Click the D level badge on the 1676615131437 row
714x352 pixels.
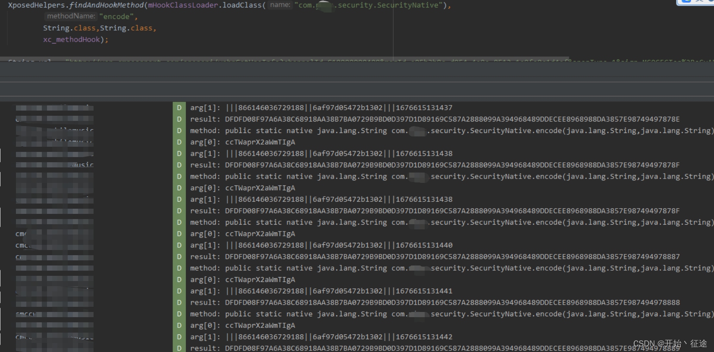coord(179,108)
